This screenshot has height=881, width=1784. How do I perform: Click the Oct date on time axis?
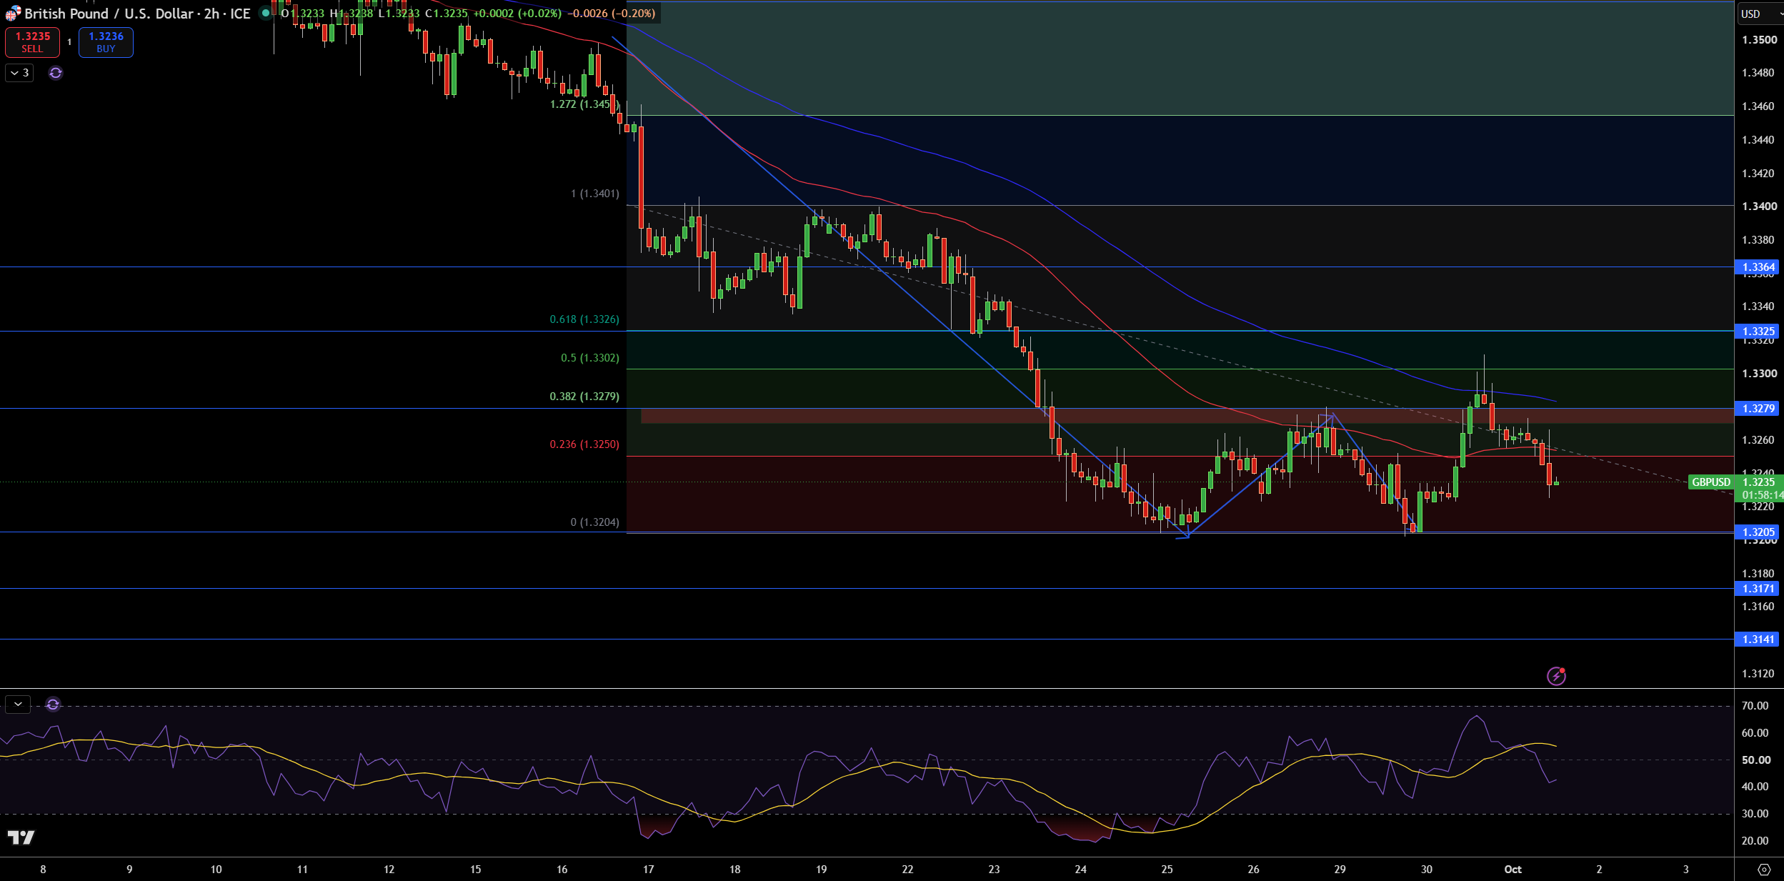(1513, 870)
